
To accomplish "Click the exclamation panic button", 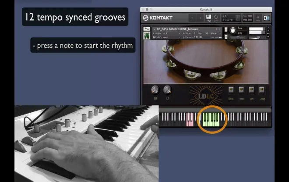I will [x=238, y=18].
